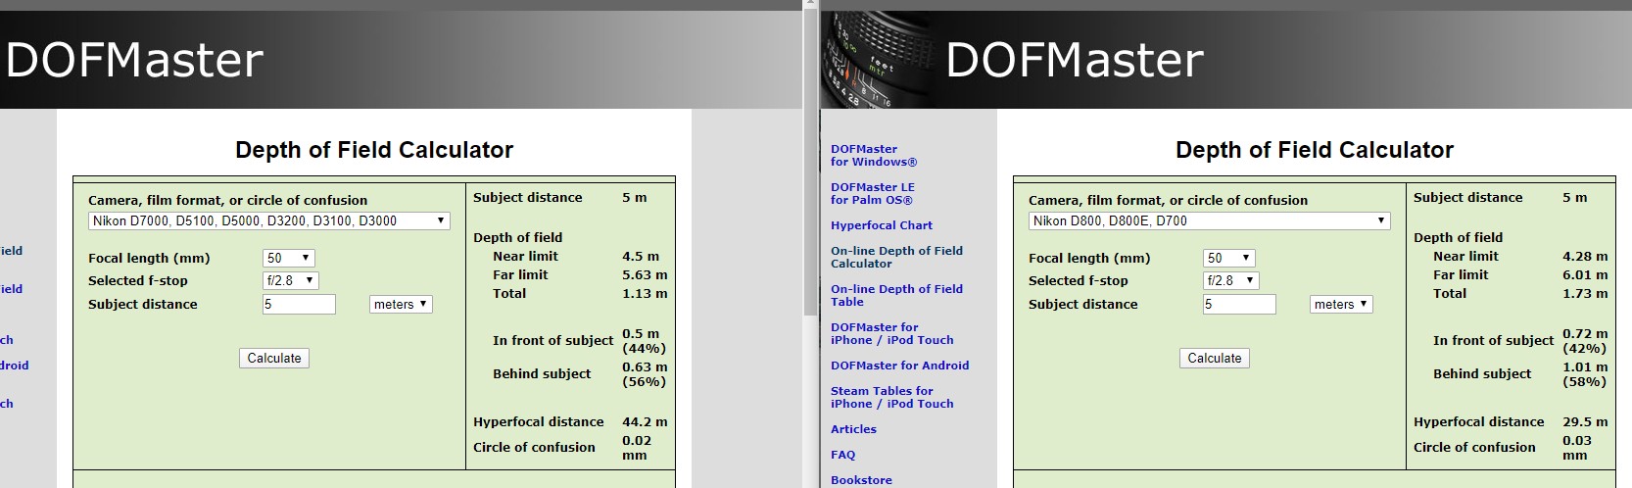Open DOFMaster for Android link
This screenshot has width=1632, height=488.
pyautogui.click(x=899, y=366)
